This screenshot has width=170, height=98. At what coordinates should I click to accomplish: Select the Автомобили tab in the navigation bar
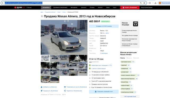(x=46, y=8)
